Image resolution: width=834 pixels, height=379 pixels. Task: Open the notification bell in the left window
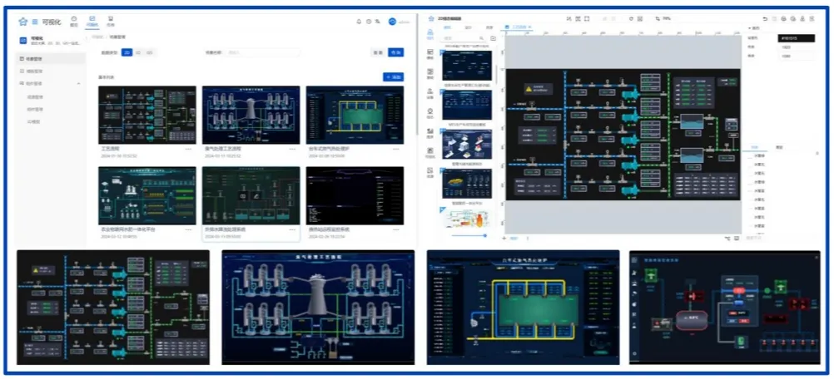click(359, 22)
